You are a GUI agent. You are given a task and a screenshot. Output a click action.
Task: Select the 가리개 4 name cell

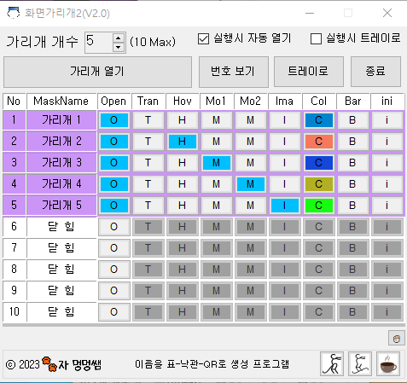pos(61,184)
